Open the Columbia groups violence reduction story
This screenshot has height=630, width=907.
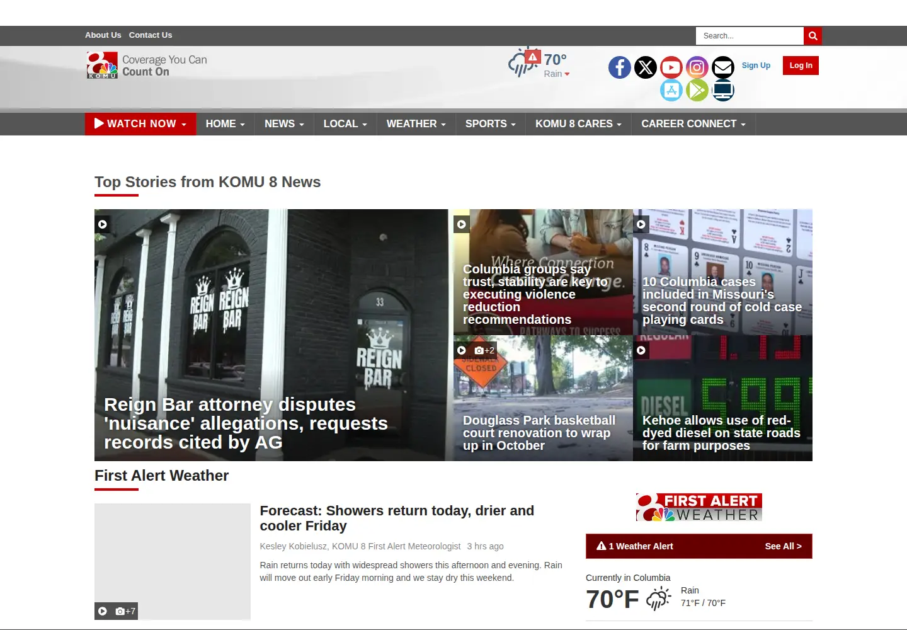[535, 294]
